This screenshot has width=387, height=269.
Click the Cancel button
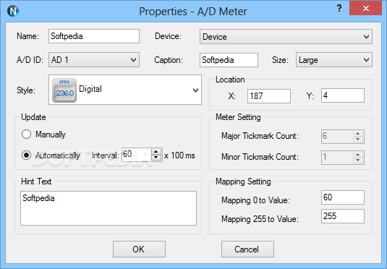click(x=247, y=249)
